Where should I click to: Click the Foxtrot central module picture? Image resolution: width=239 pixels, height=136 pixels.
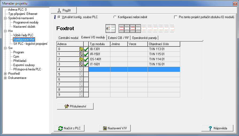pyautogui.click(x=110, y=29)
